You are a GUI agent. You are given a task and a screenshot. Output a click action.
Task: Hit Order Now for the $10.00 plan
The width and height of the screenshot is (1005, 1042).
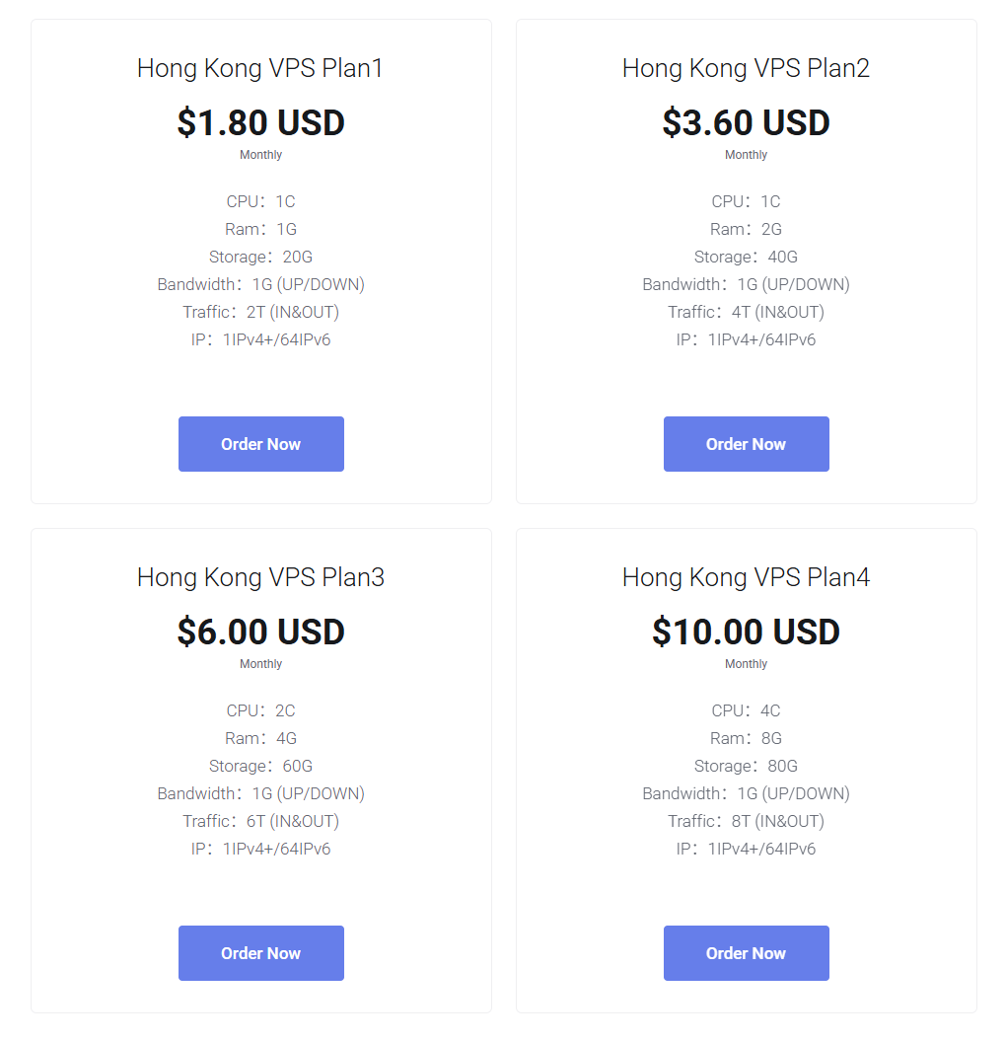746,953
